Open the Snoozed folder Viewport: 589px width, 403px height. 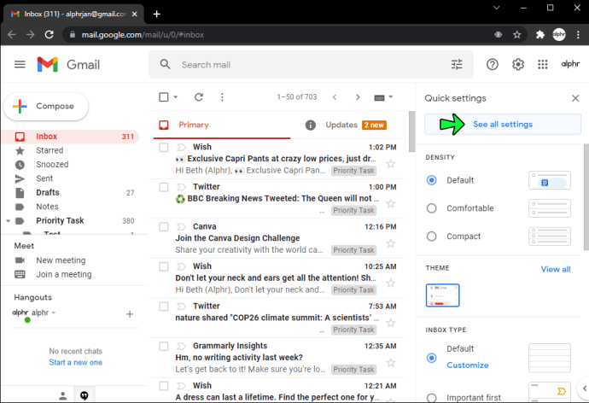70,165
